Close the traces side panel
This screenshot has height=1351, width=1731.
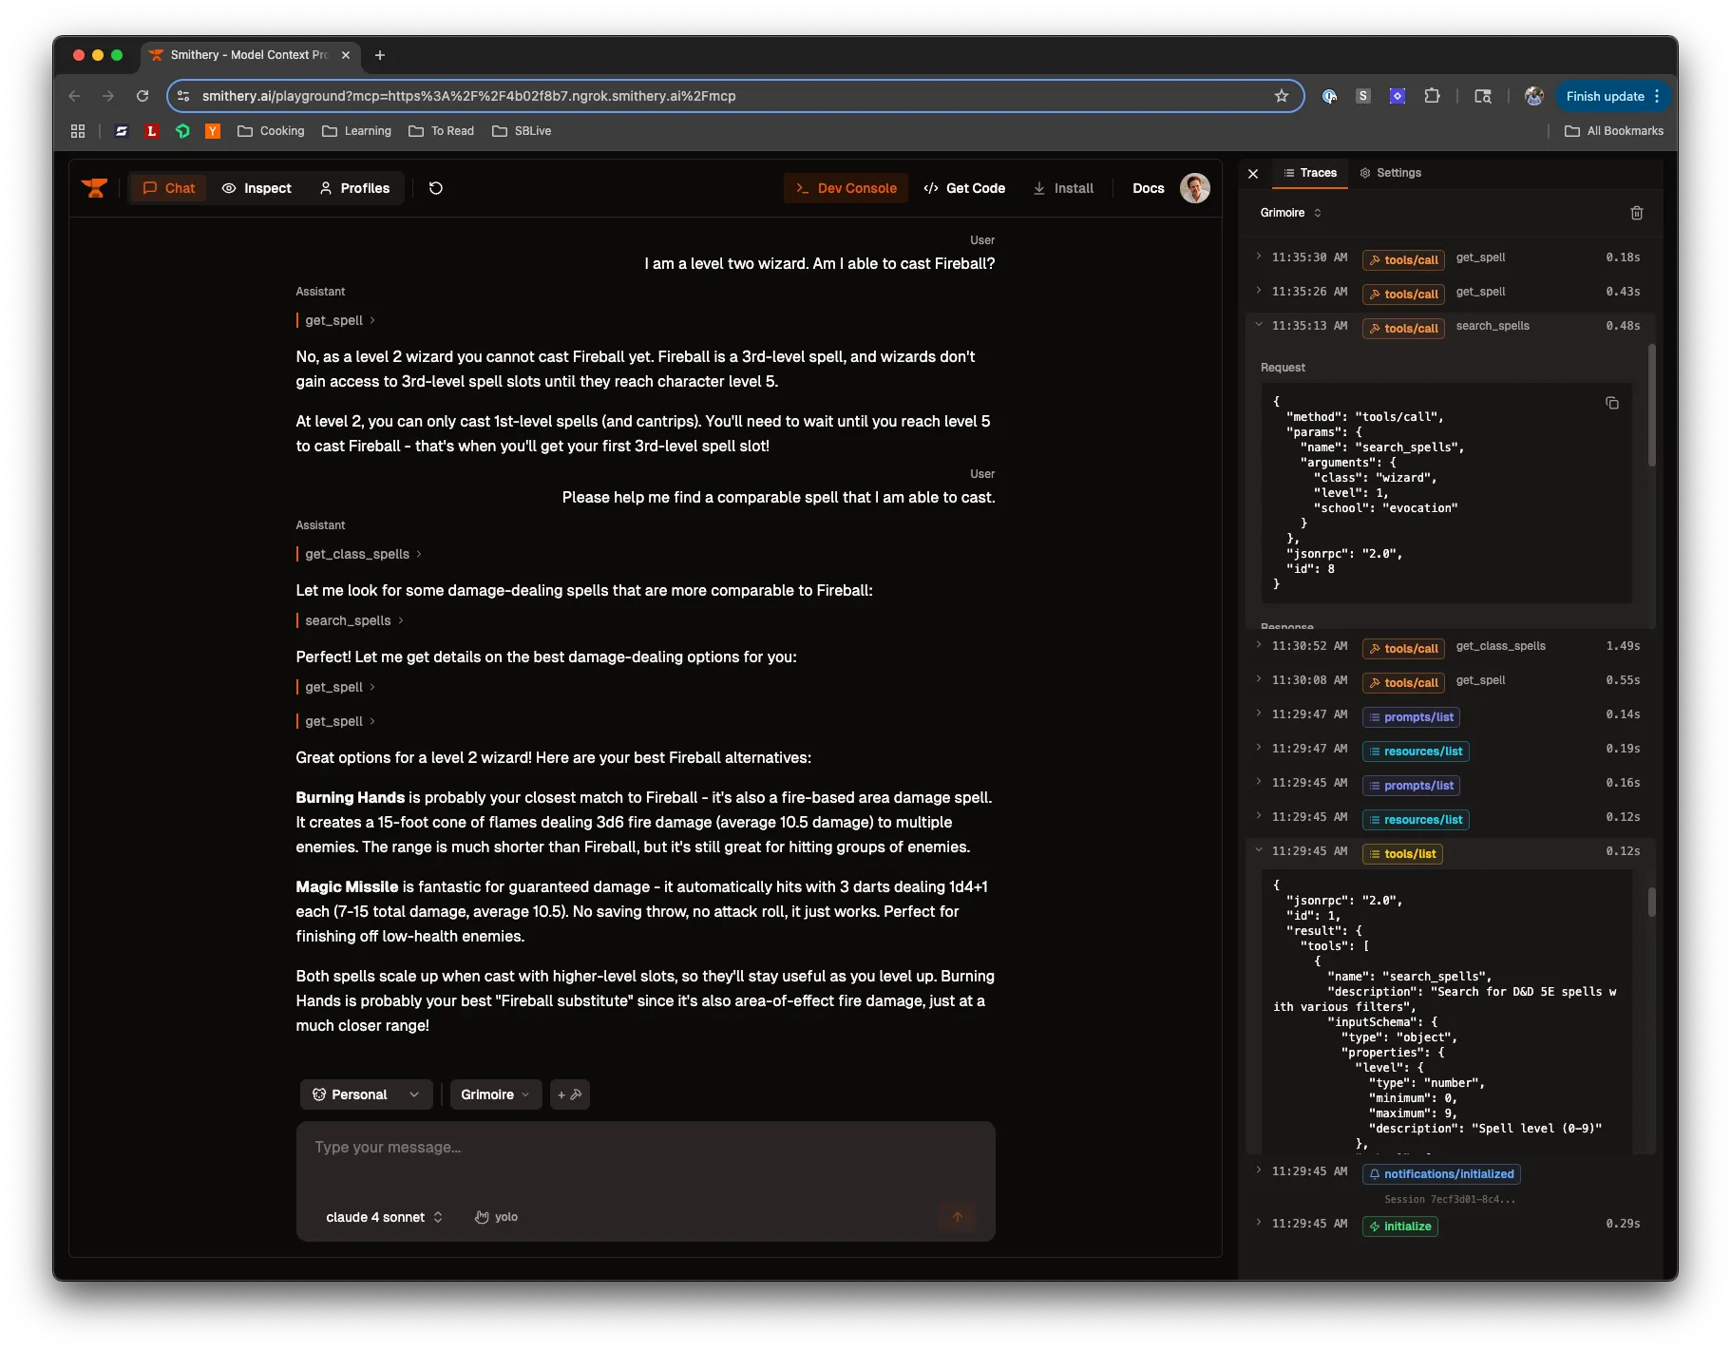pyautogui.click(x=1253, y=174)
